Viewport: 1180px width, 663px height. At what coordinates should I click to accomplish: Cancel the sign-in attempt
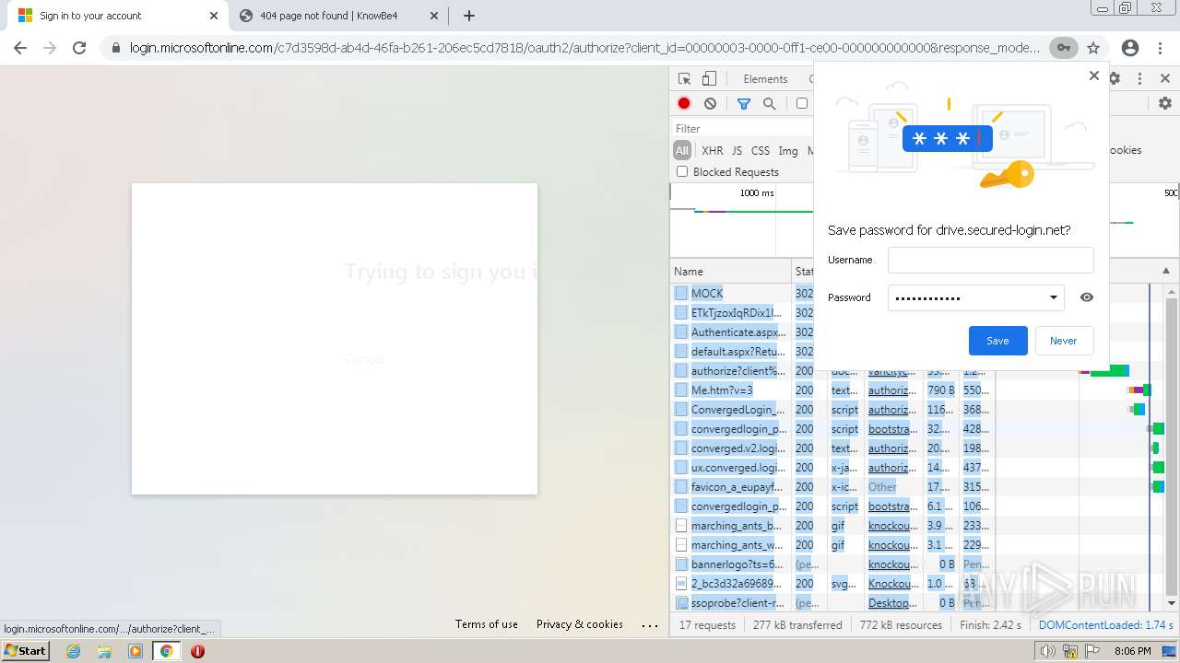365,359
